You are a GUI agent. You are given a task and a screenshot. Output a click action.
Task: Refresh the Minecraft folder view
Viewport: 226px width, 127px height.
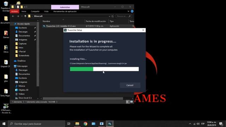pos(112,16)
